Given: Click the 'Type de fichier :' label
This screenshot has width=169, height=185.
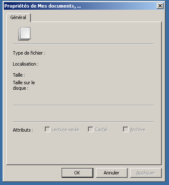Looking at the screenshot, I should [29, 53].
